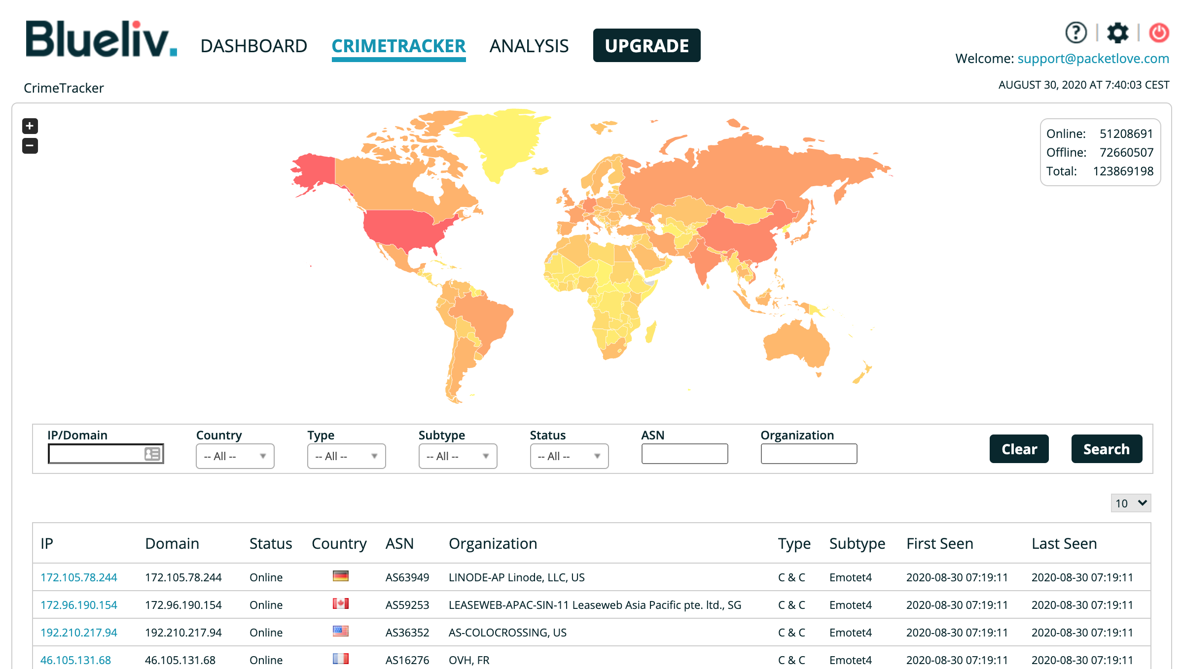1182x669 pixels.
Task: Open the ANALYSIS tab
Action: coord(529,46)
